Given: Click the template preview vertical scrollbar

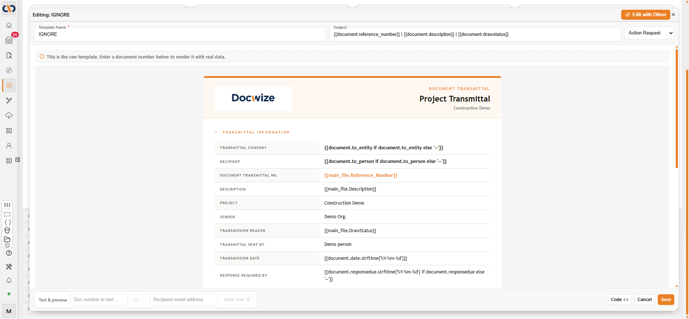Looking at the screenshot, I should point(677,108).
